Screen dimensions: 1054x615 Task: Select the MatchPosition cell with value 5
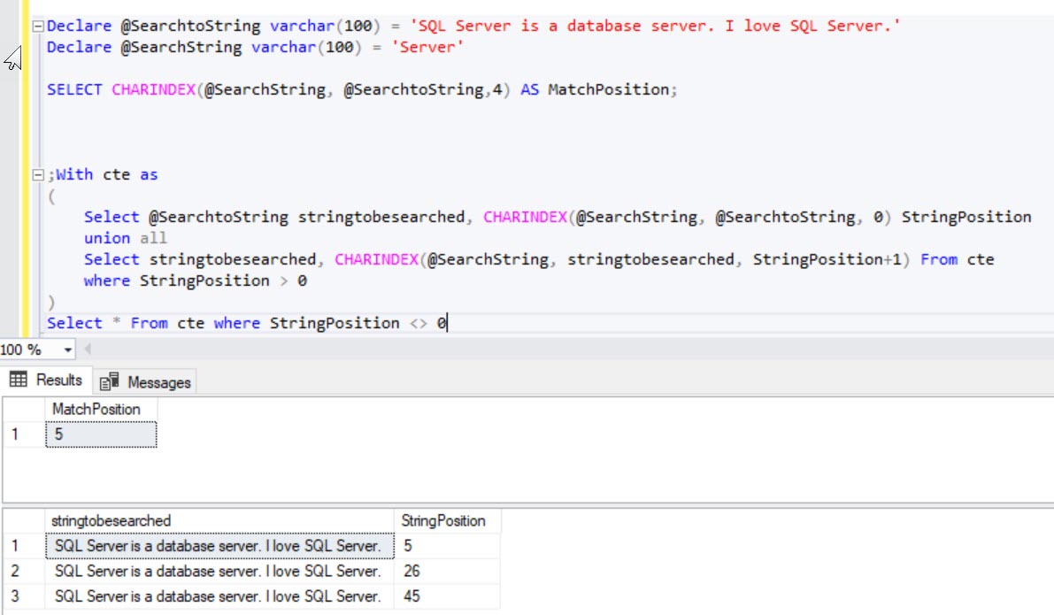click(101, 434)
